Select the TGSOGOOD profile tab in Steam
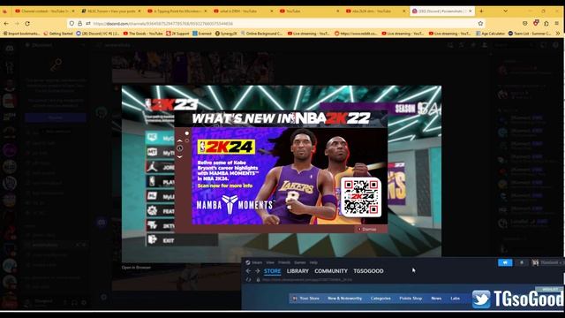The width and height of the screenshot is (565, 318). [x=368, y=271]
